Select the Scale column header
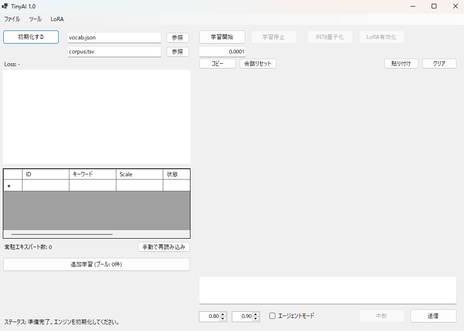This screenshot has width=464, height=331. [139, 174]
